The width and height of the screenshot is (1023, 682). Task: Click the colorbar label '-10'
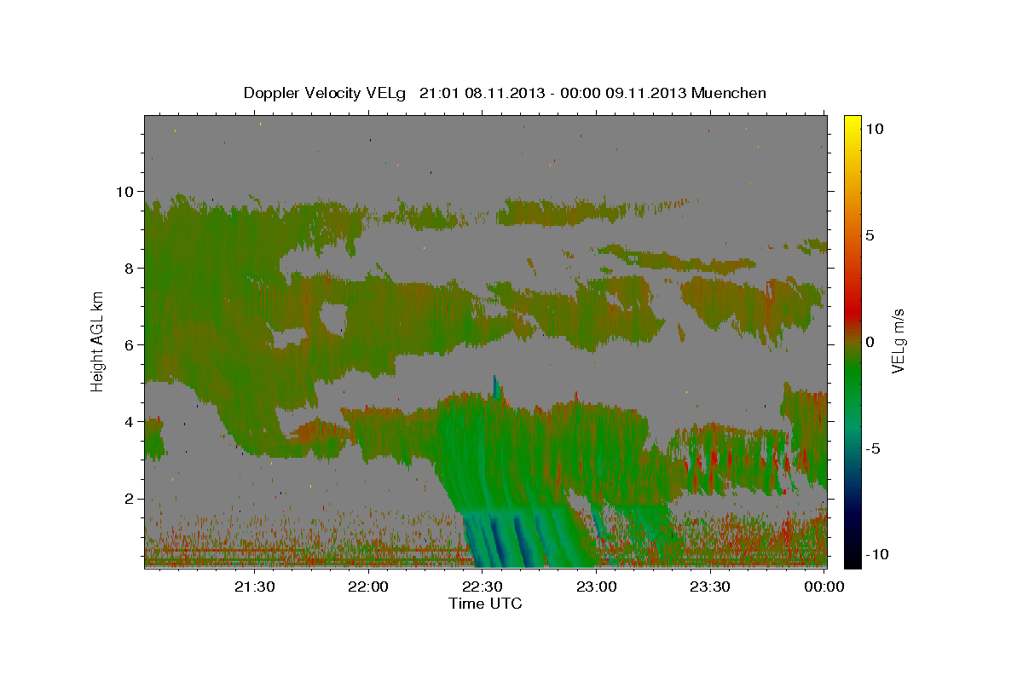click(x=878, y=554)
